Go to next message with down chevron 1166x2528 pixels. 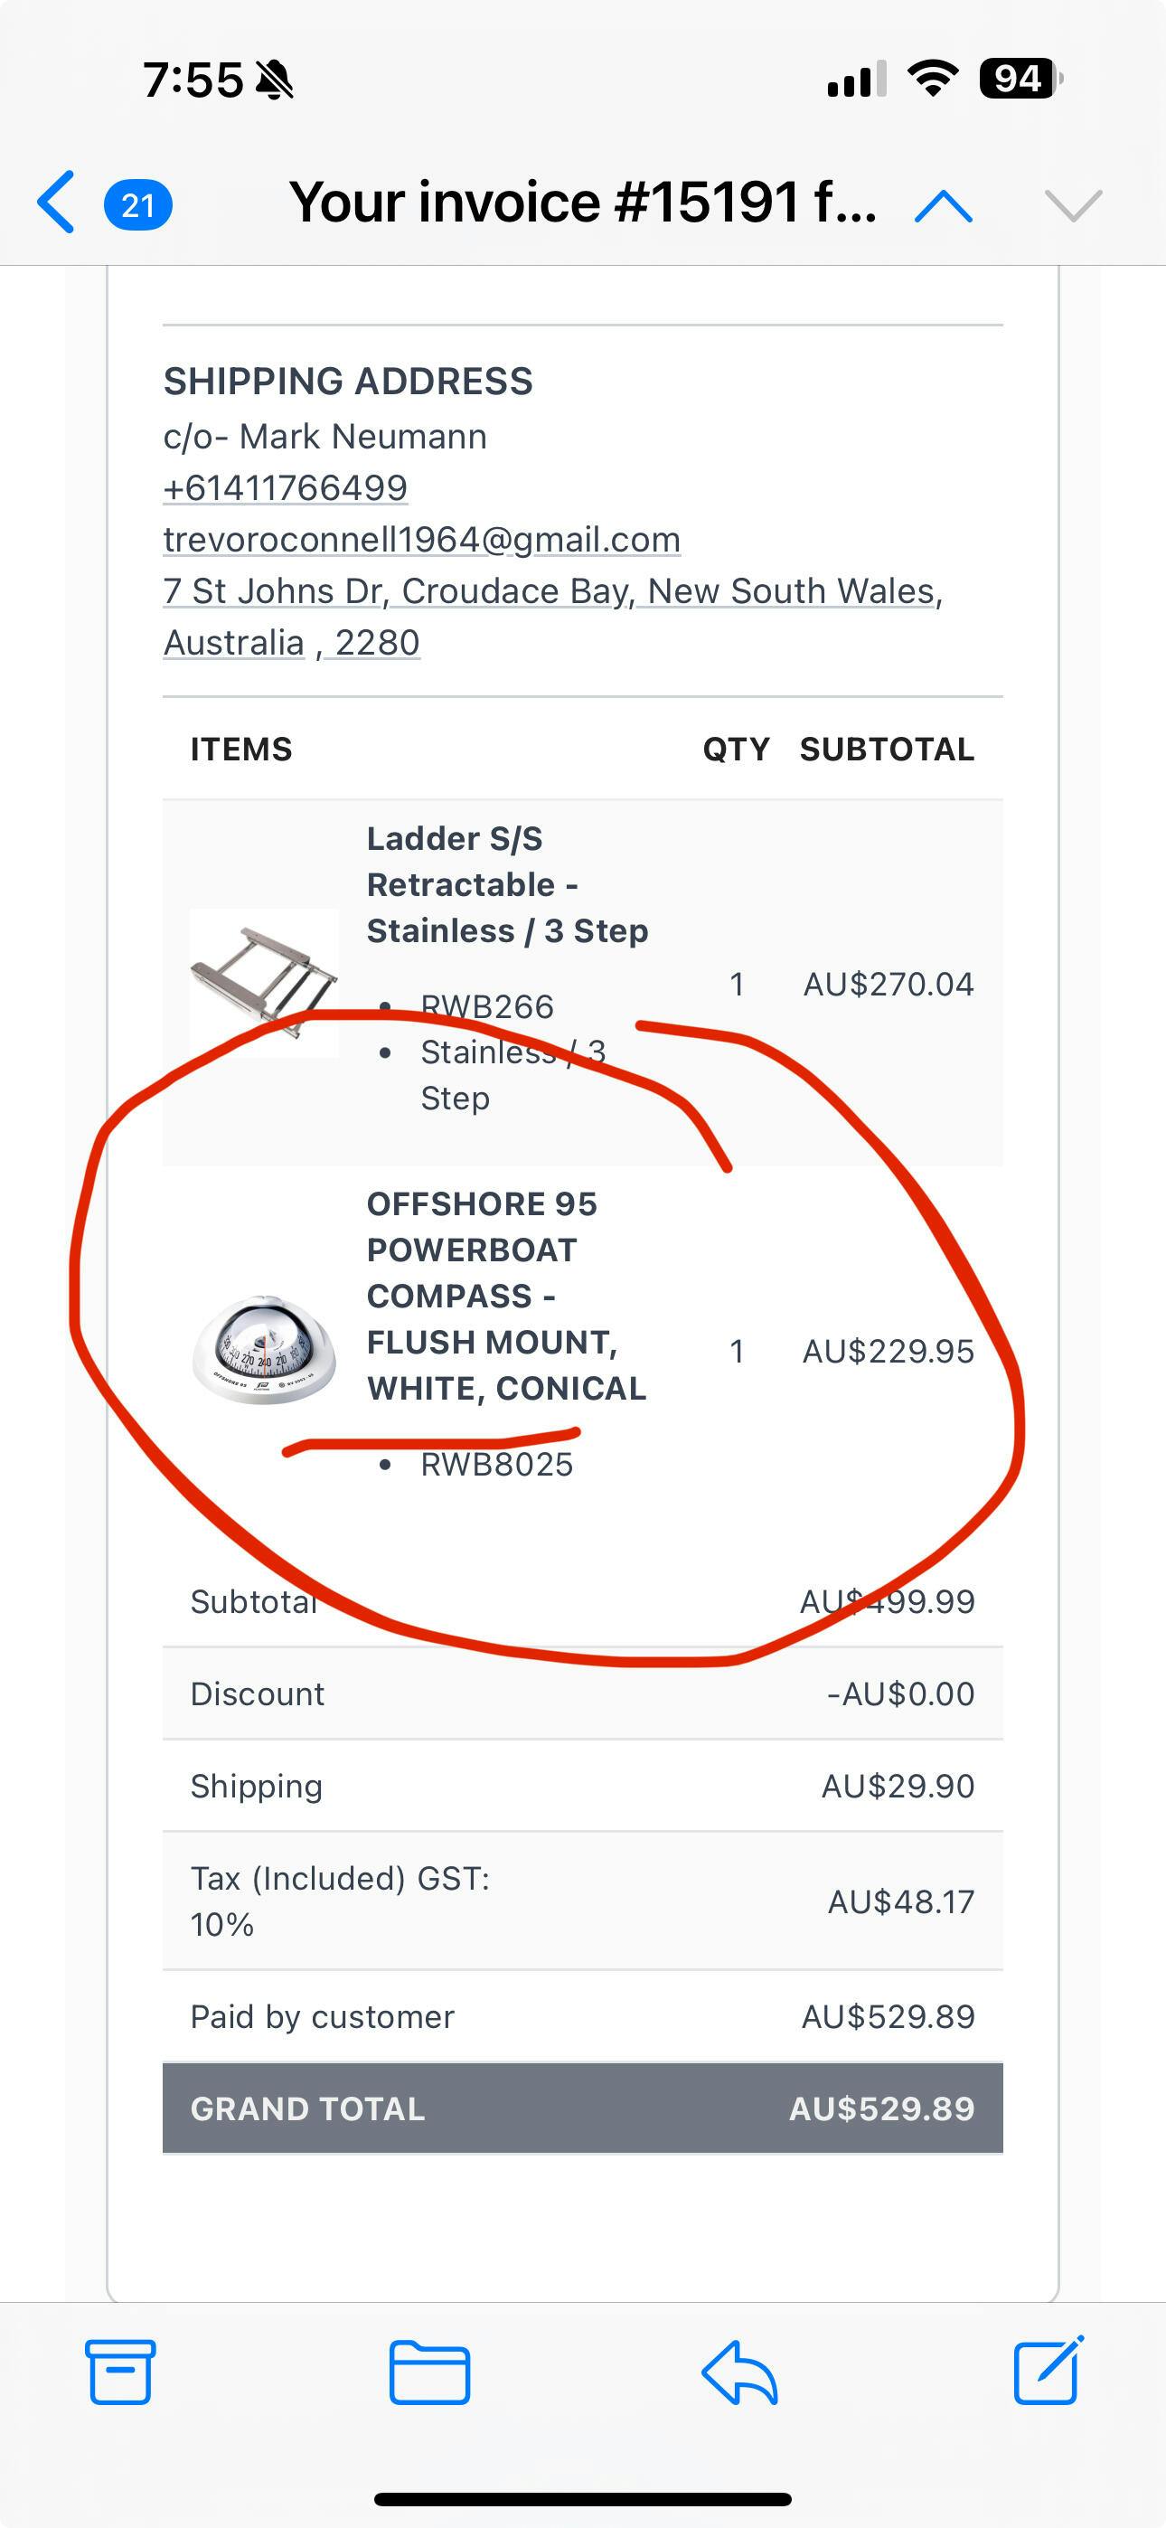[1074, 205]
